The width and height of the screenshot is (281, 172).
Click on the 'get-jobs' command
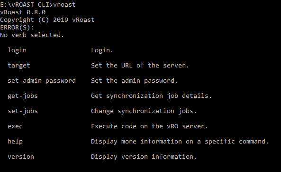(x=23, y=96)
